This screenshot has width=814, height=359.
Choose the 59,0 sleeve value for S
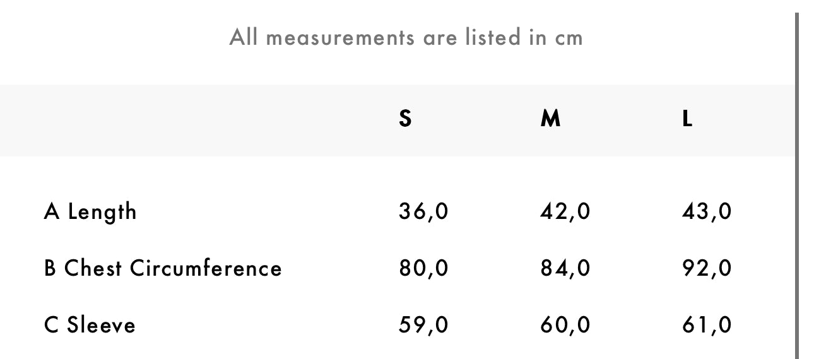(423, 326)
